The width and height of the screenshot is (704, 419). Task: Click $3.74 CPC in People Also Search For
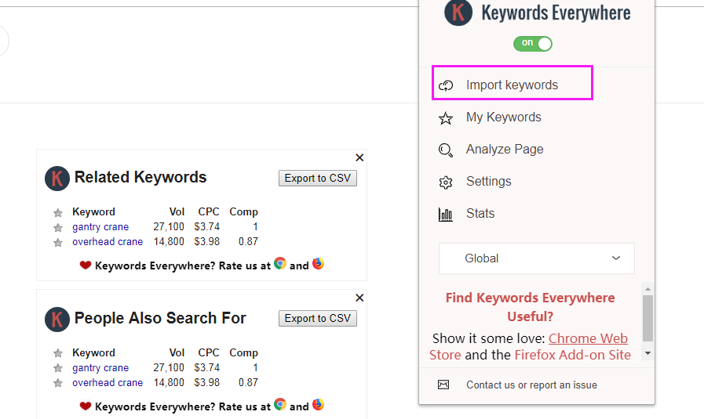(207, 368)
